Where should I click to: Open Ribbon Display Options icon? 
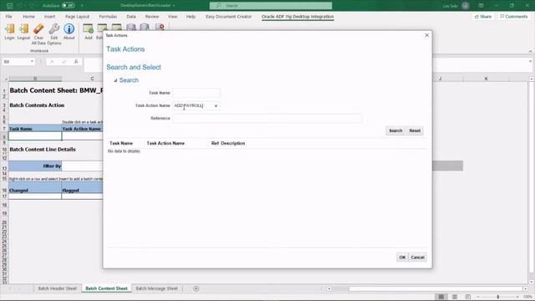(x=481, y=6)
